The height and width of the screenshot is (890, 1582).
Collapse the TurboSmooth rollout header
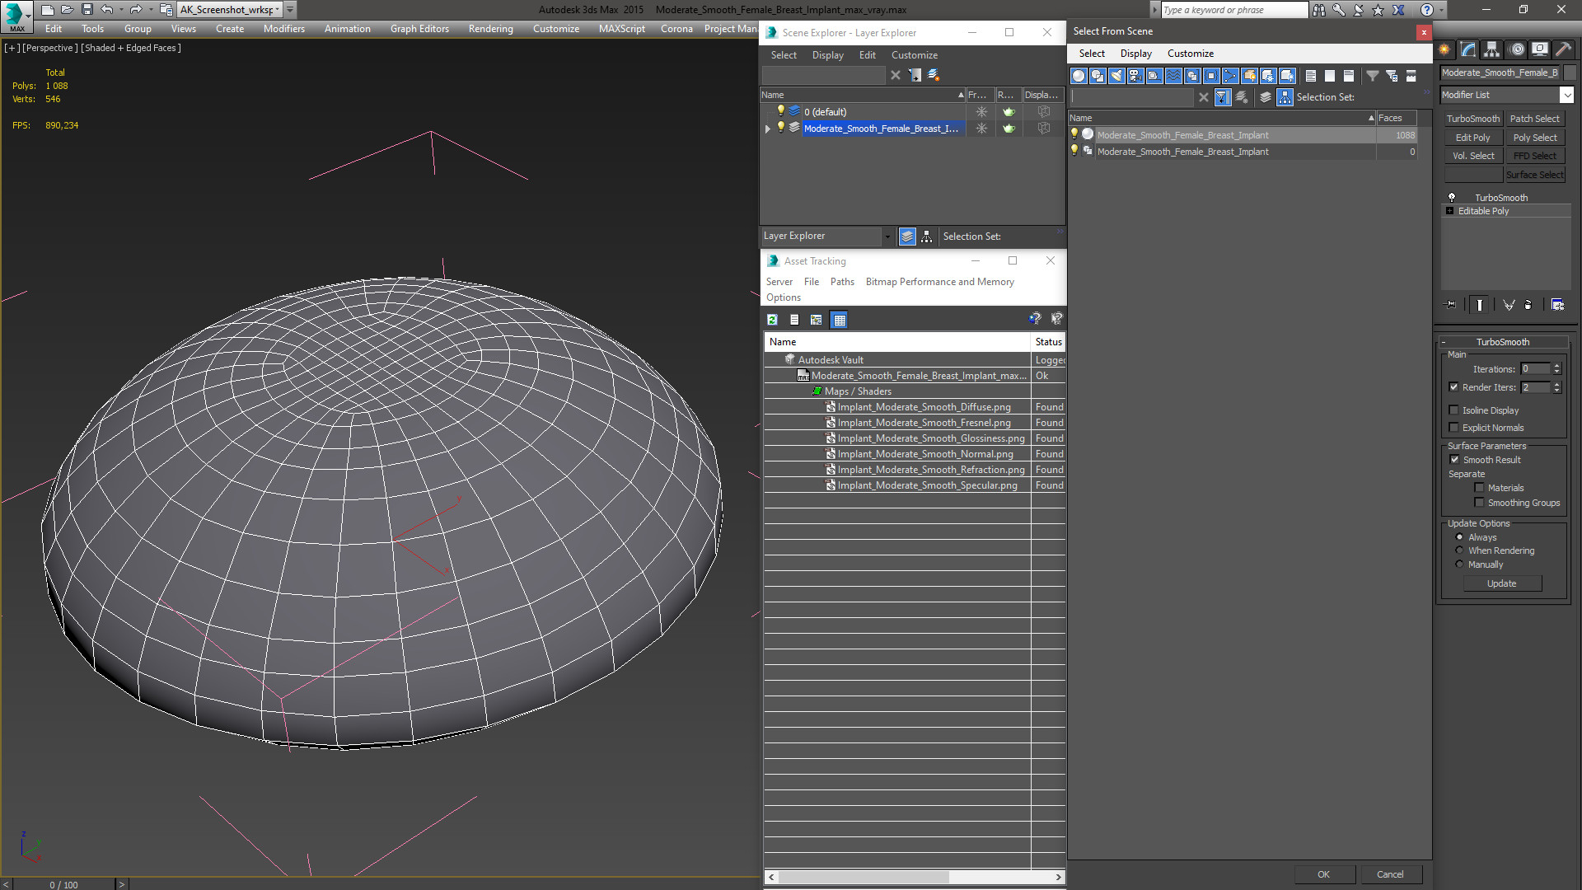tap(1503, 342)
